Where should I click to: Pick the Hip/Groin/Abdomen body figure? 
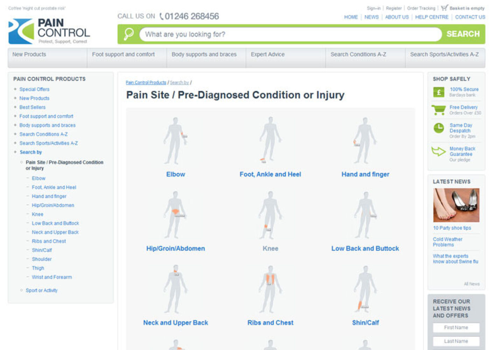click(175, 215)
